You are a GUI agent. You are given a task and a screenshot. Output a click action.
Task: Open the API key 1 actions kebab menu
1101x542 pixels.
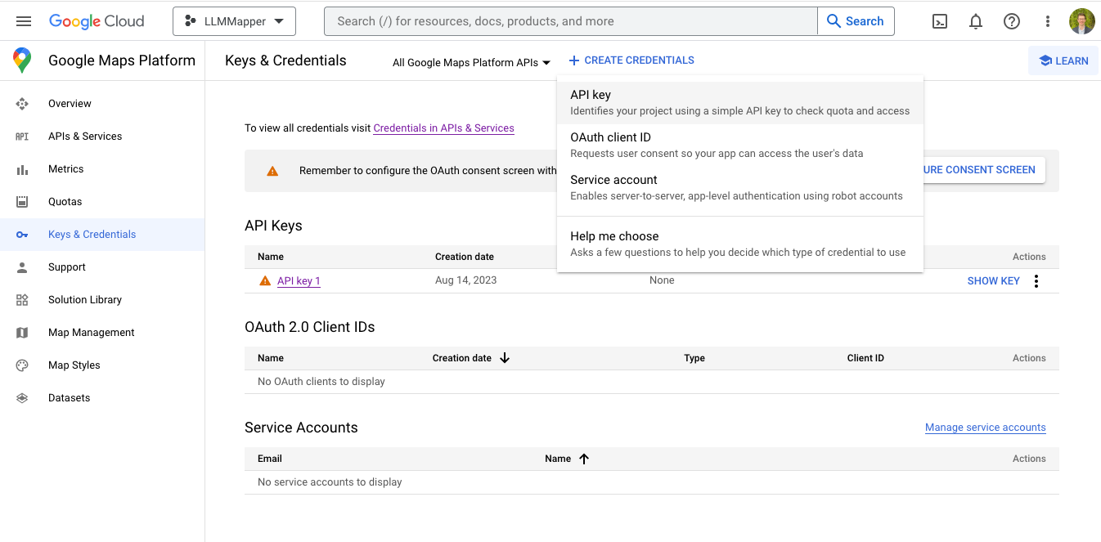[1036, 281]
